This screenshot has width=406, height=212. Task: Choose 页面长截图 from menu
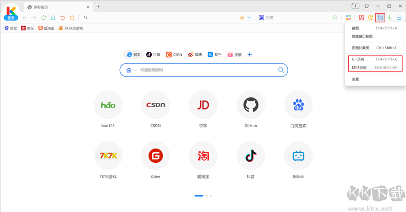pyautogui.click(x=375, y=48)
